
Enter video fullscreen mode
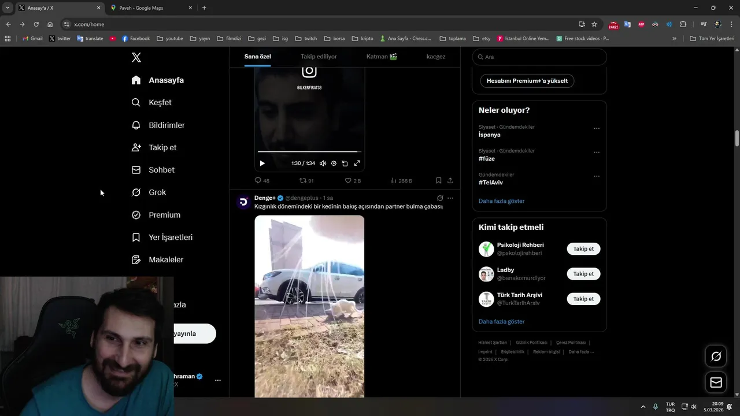pos(357,164)
